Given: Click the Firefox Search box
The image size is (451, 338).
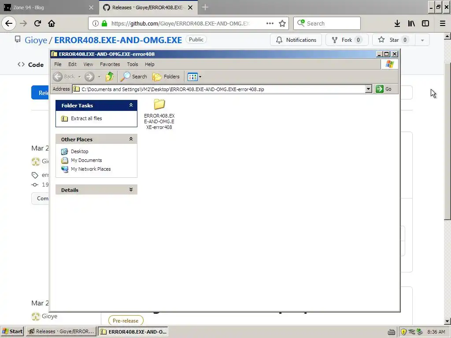Looking at the screenshot, I should click(327, 23).
